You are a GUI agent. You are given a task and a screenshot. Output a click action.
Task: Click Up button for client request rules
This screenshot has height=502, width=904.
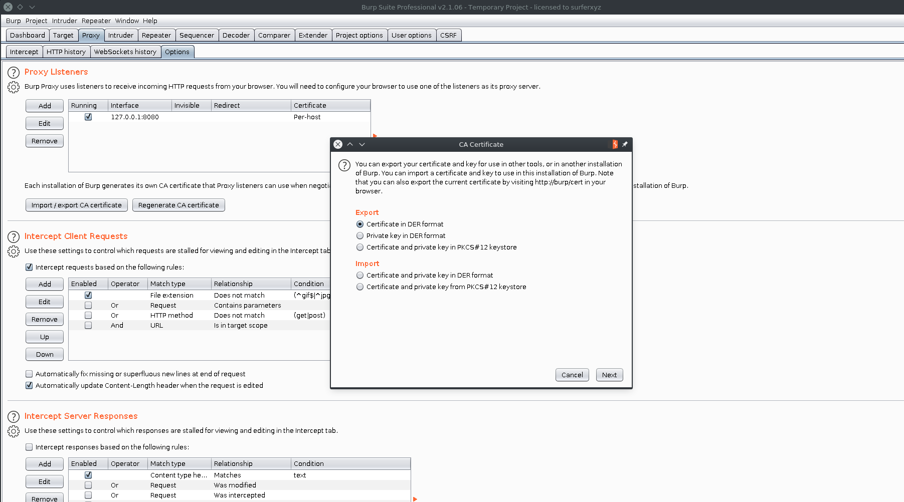(x=45, y=337)
